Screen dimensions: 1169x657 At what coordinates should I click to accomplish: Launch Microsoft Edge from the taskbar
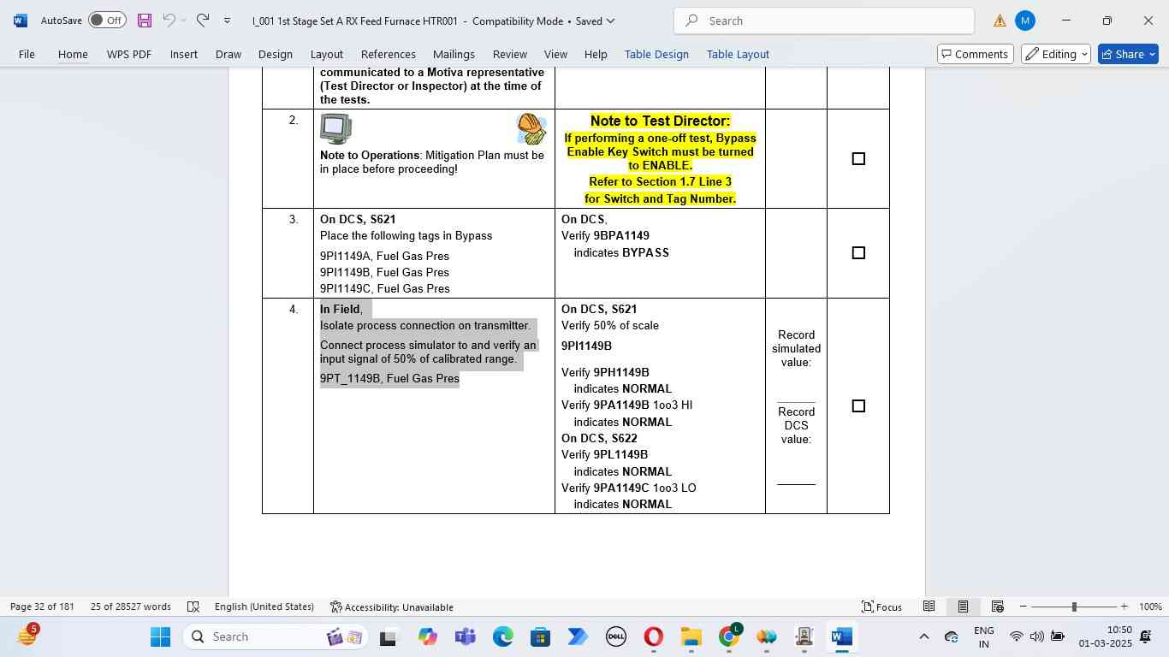click(x=502, y=636)
